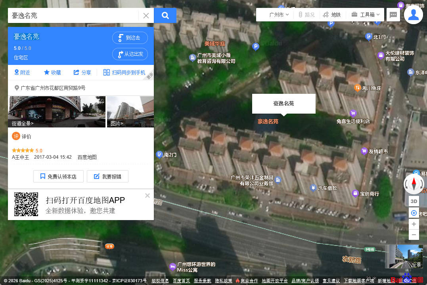This screenshot has width=427, height=285.
Task: Click the compass north indicator
Action: point(414,184)
